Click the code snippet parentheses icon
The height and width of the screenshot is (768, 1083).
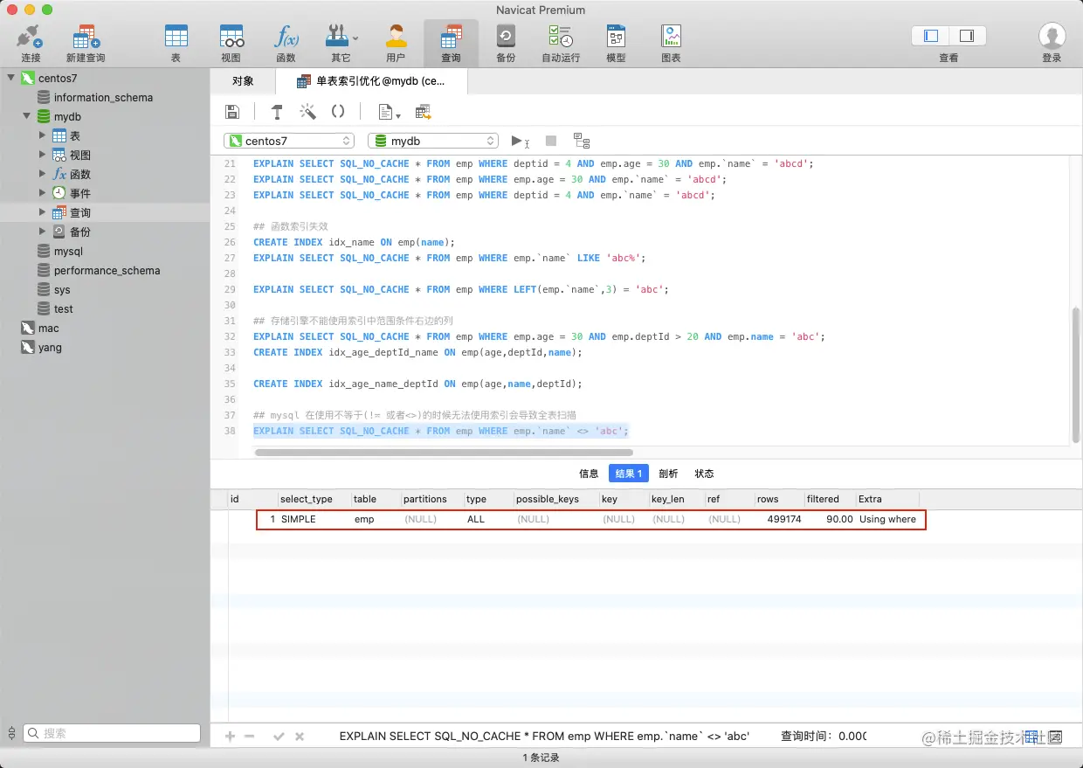pos(338,112)
